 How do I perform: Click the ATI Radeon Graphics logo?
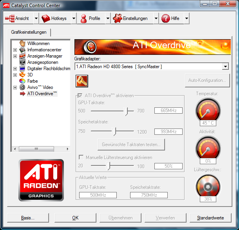click(41, 180)
